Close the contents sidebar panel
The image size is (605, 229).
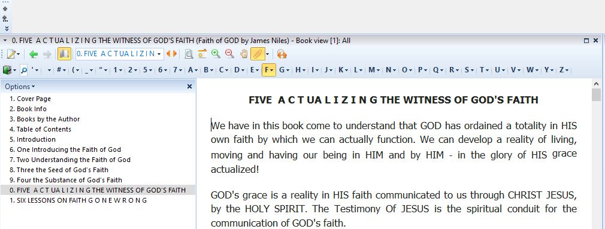pyautogui.click(x=189, y=87)
